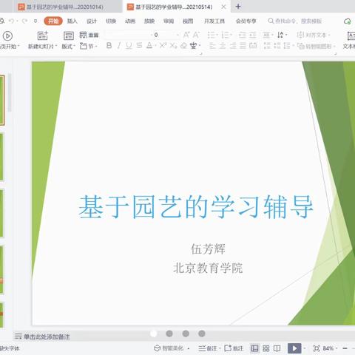Click the fit-to-window icon beside 84%
Image resolution: width=355 pixels, height=355 pixels.
point(317,348)
